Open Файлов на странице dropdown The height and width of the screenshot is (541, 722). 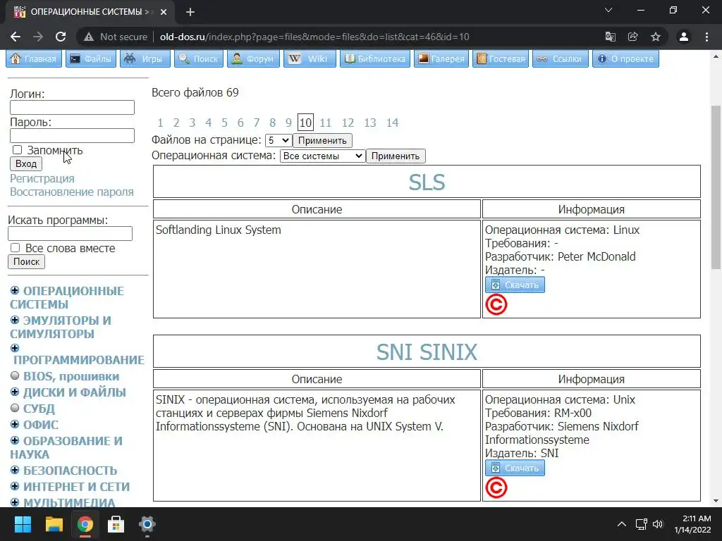[x=278, y=140]
